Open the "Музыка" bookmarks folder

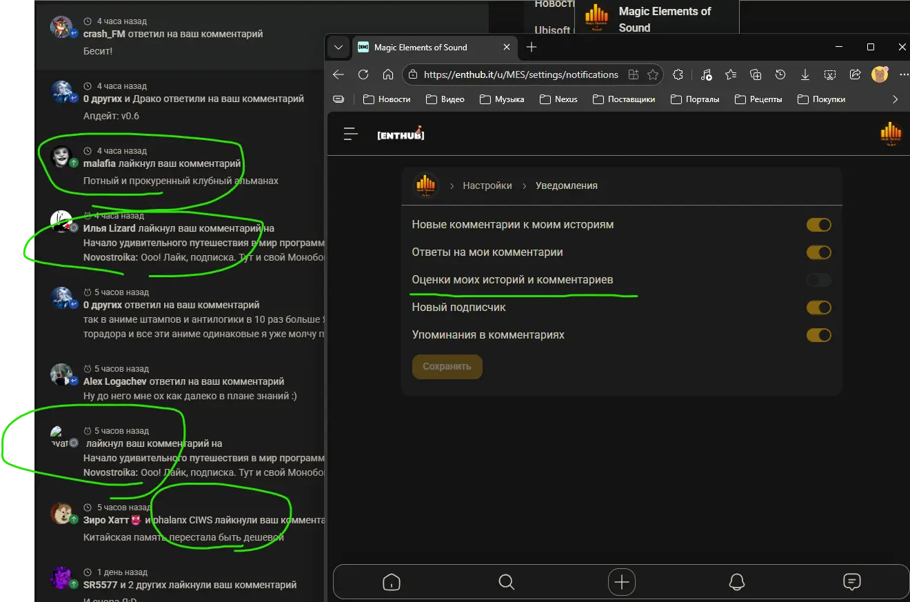(502, 99)
